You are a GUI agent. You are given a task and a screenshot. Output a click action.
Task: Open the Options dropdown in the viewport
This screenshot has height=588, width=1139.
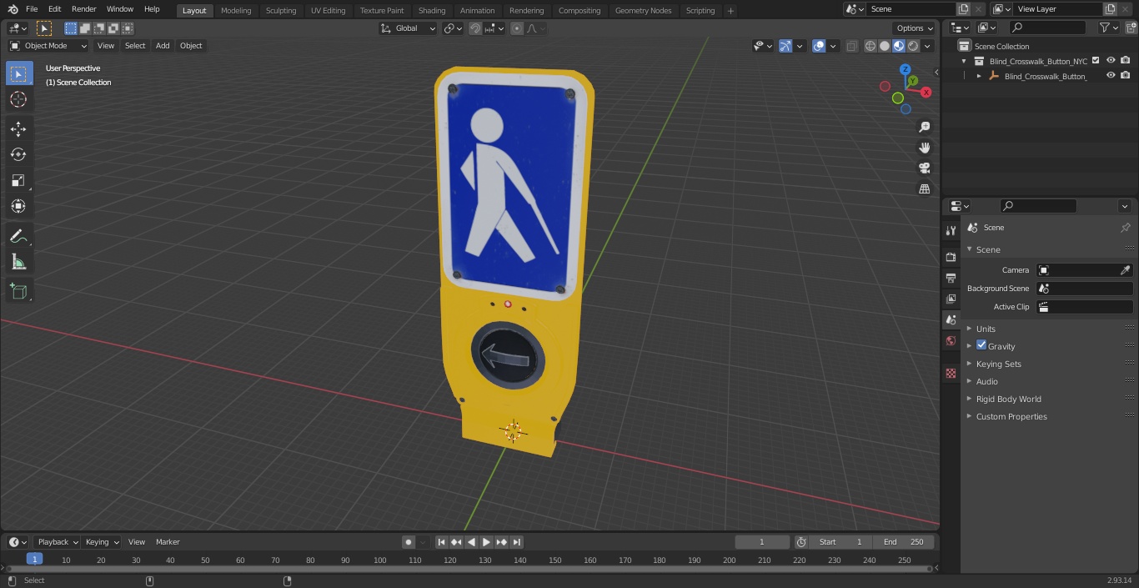[915, 28]
